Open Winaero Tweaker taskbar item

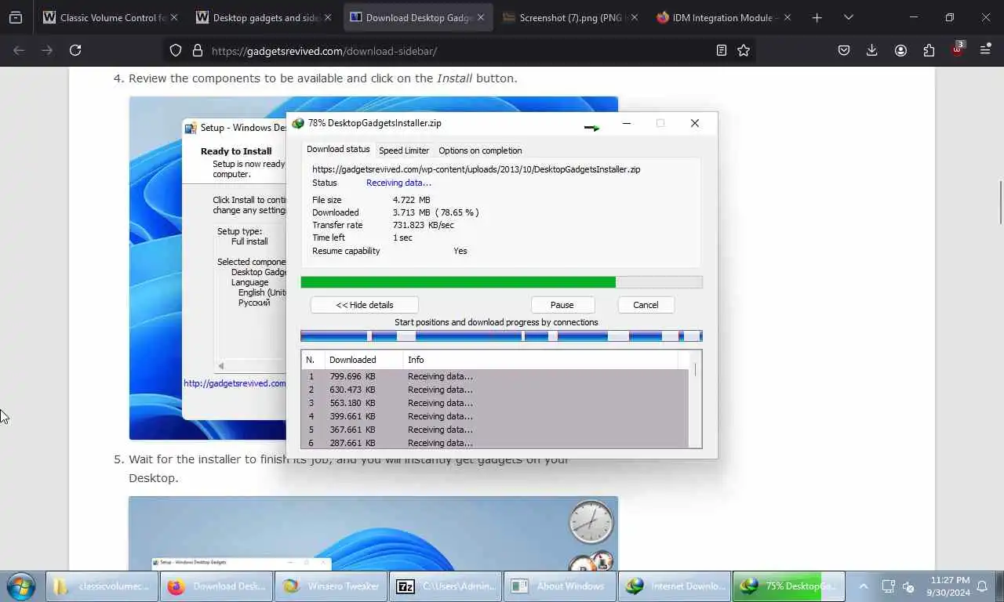(331, 586)
